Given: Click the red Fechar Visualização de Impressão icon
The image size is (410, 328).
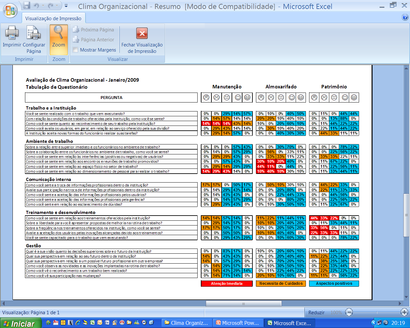Looking at the screenshot, I should [142, 33].
